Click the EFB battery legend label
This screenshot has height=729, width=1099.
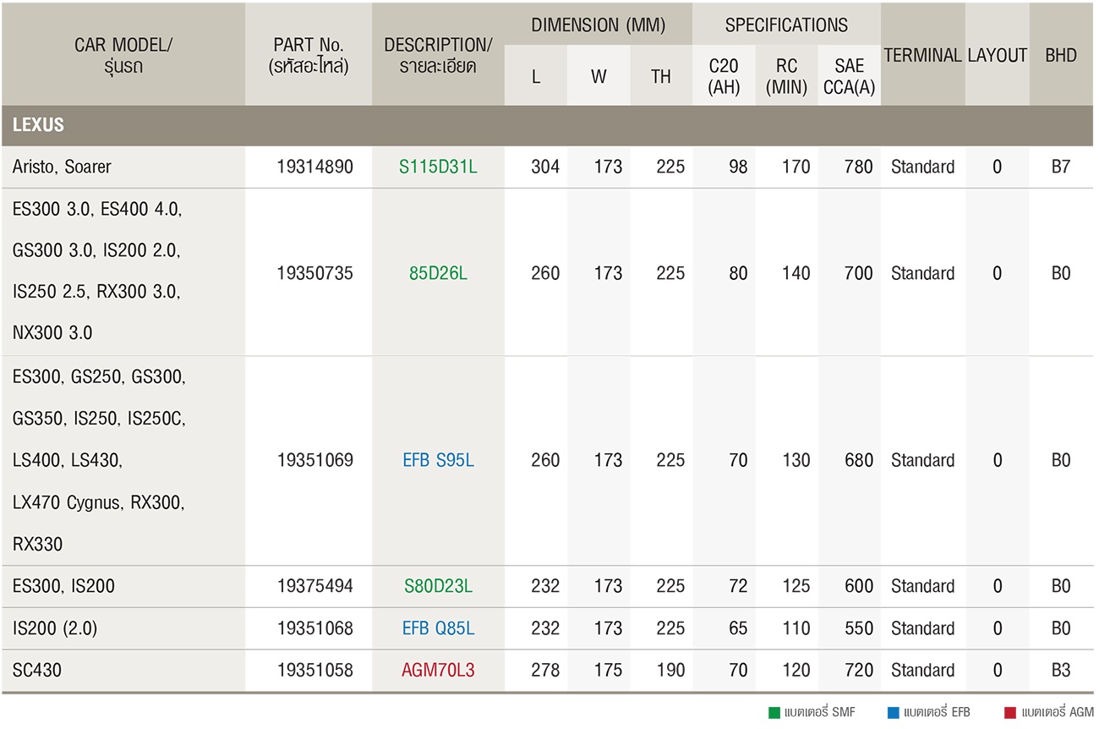(x=938, y=713)
